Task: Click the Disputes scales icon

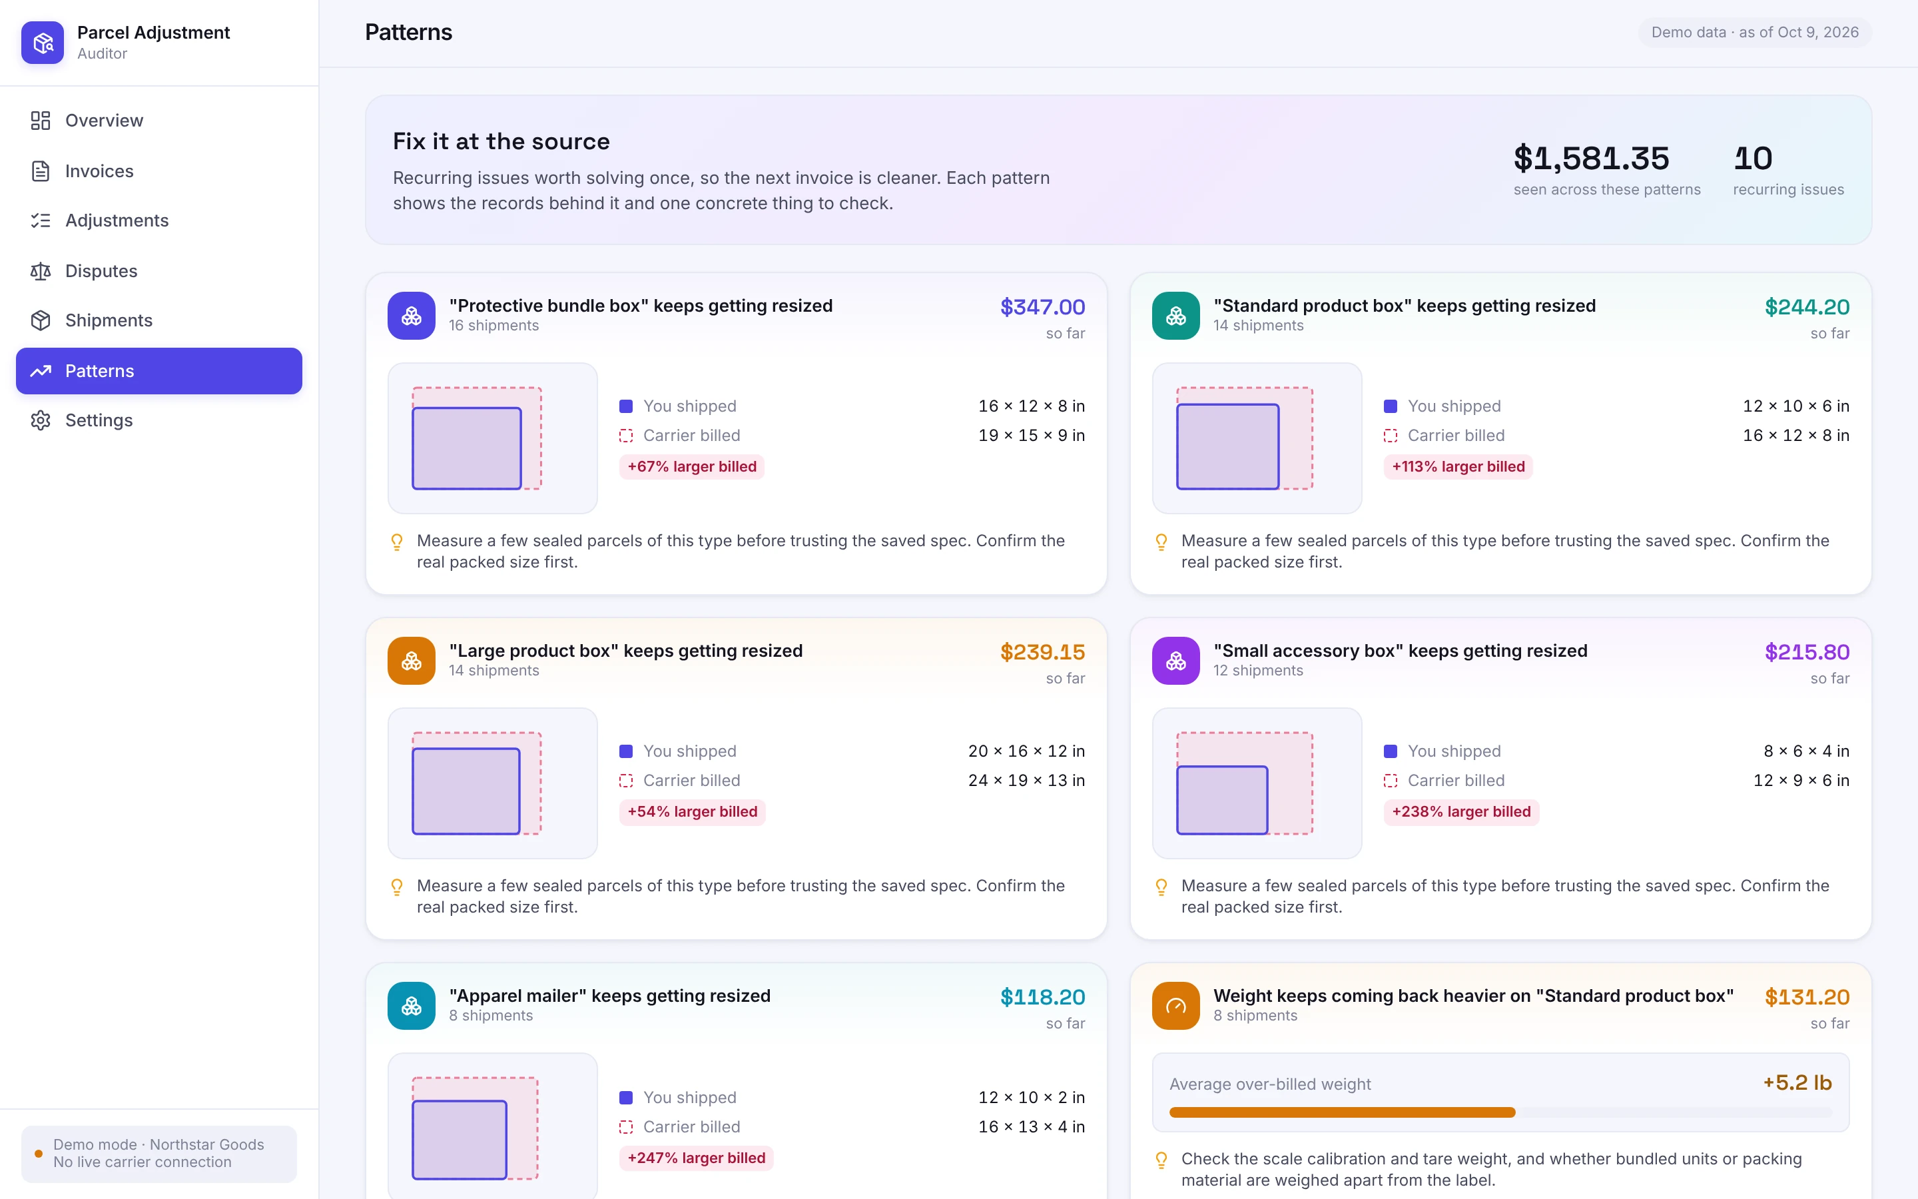Action: [41, 271]
